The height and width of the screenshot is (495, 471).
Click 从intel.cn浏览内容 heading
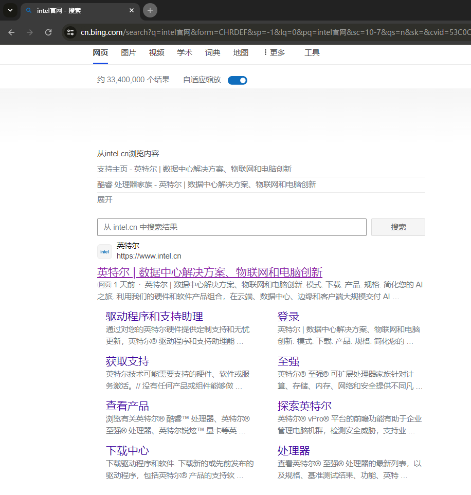pos(128,154)
